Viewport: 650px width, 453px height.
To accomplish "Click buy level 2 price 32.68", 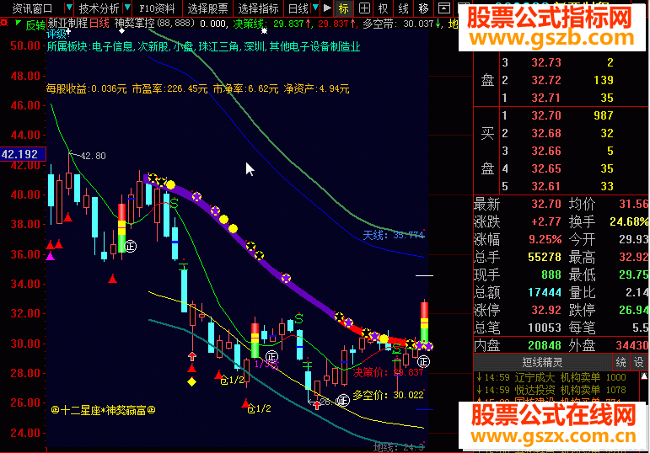I will pos(546,133).
